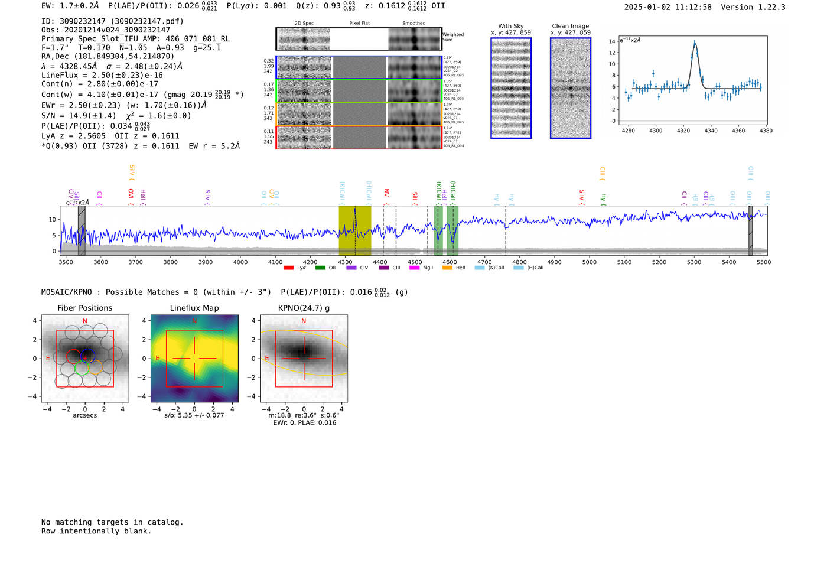Click 'Row intentionally blank.' text

pyautogui.click(x=96, y=531)
